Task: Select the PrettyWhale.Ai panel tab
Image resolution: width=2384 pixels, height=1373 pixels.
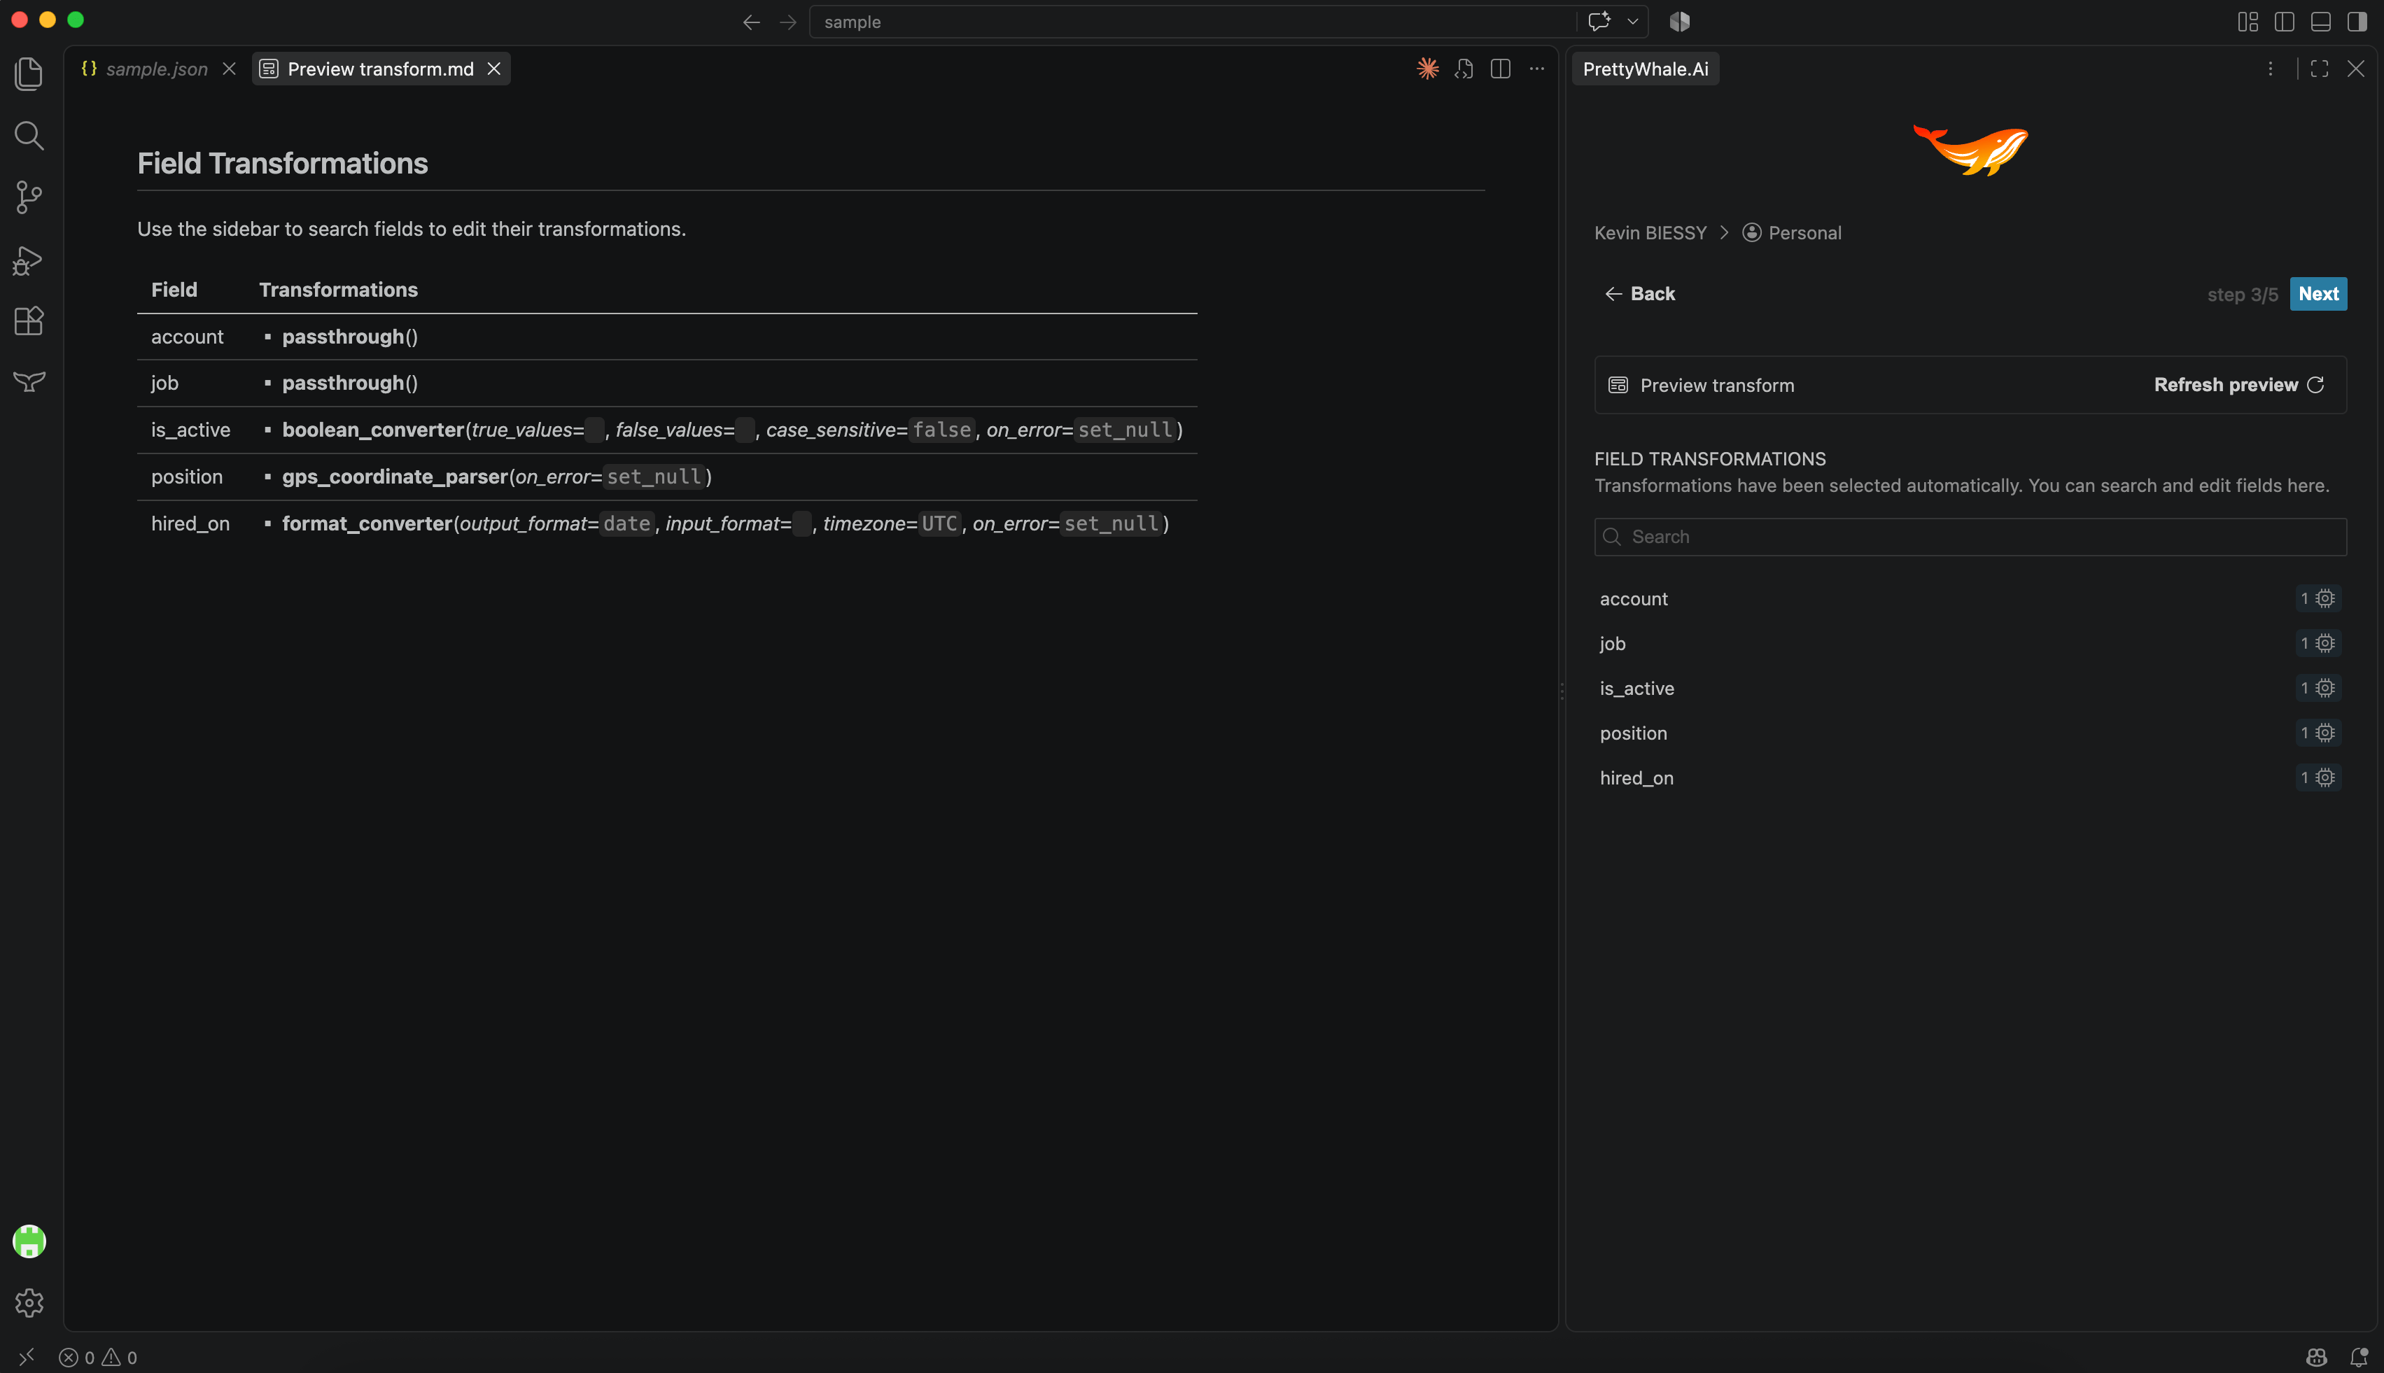Action: pos(1646,69)
